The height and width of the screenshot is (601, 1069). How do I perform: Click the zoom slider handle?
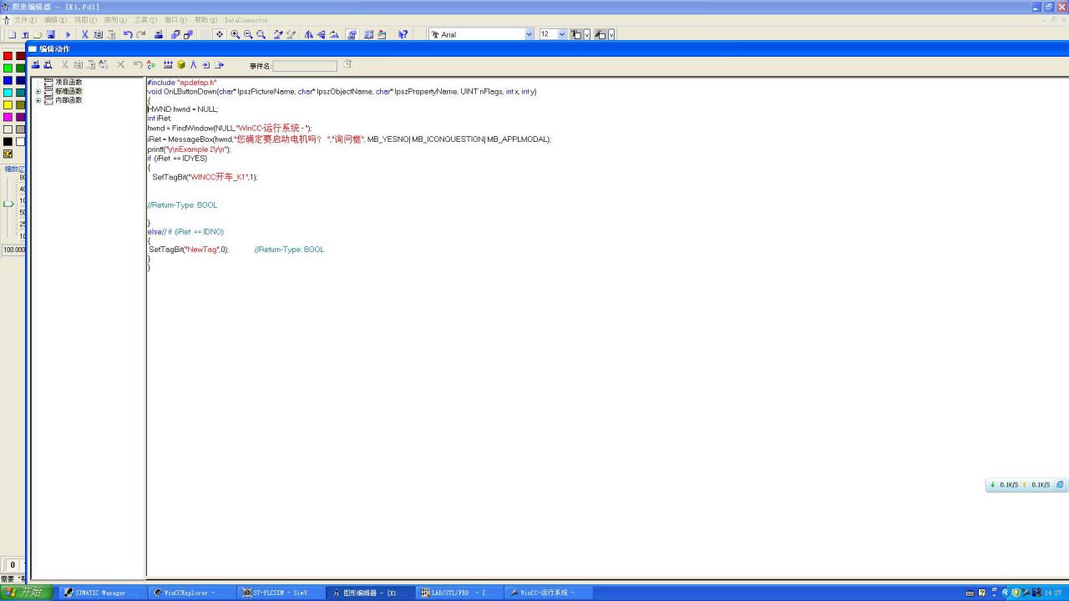point(8,204)
